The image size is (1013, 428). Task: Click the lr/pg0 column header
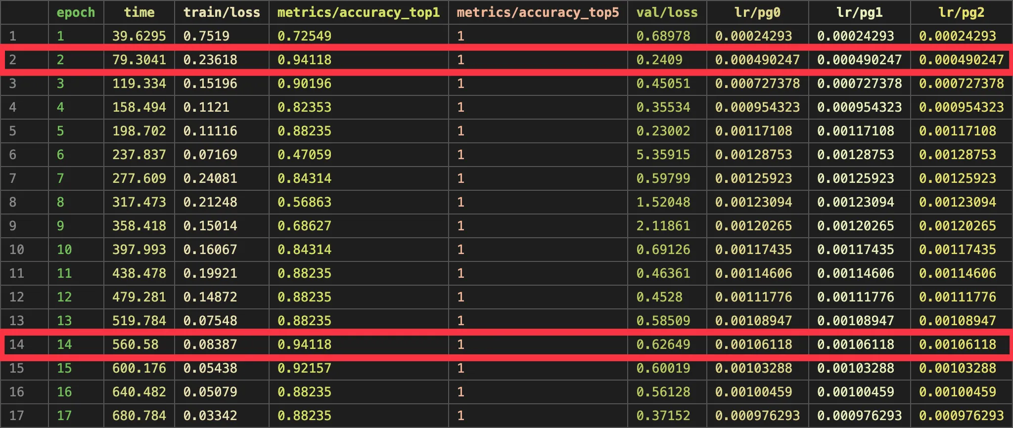click(x=757, y=12)
